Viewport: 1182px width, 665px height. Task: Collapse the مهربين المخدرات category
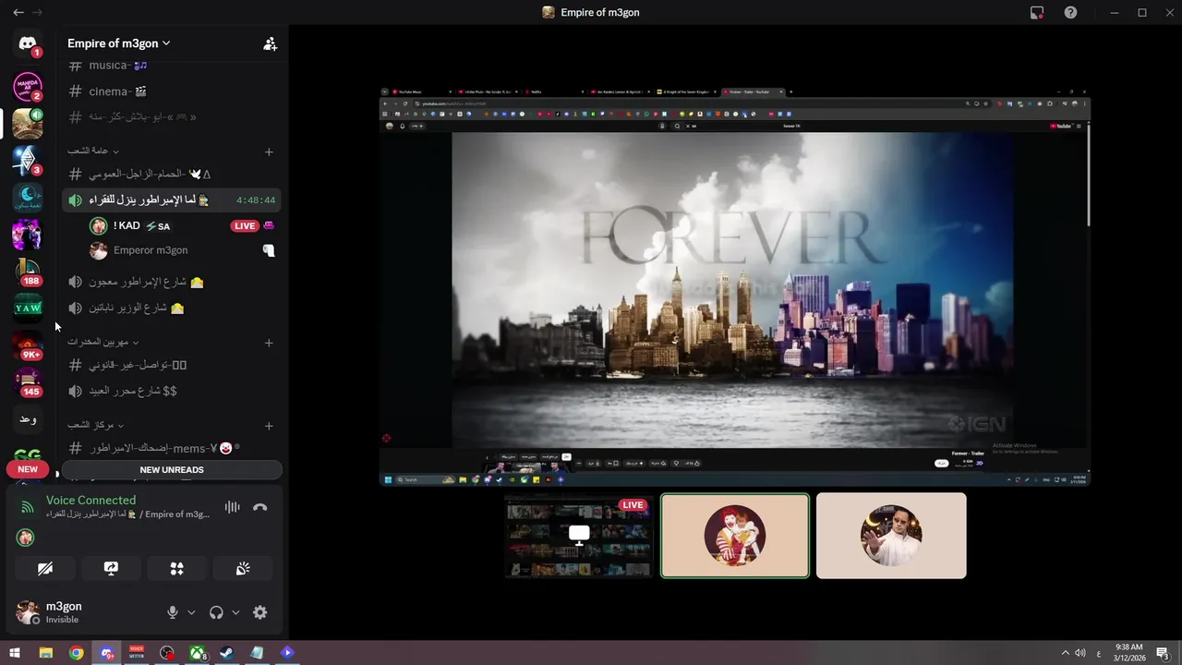[x=103, y=342]
